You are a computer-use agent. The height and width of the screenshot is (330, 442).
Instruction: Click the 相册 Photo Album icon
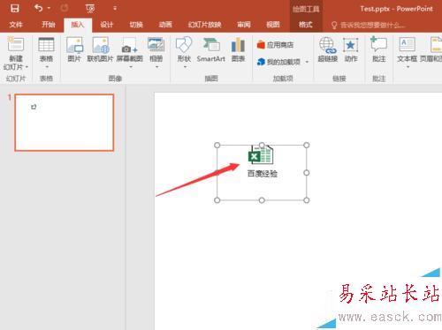coord(156,45)
